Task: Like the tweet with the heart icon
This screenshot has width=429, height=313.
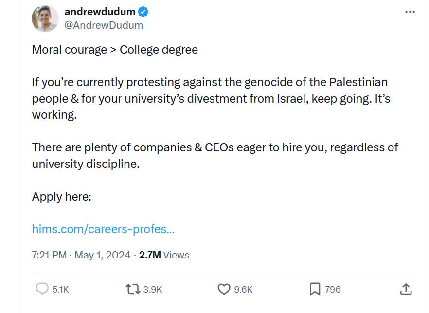Action: coord(224,289)
